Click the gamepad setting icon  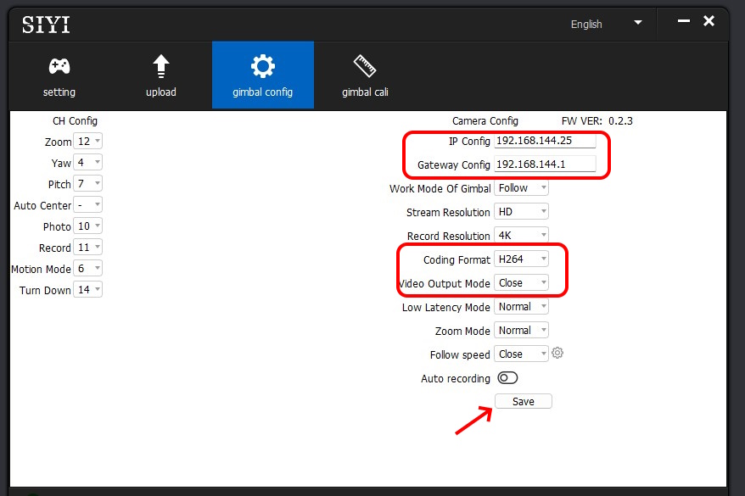point(59,67)
